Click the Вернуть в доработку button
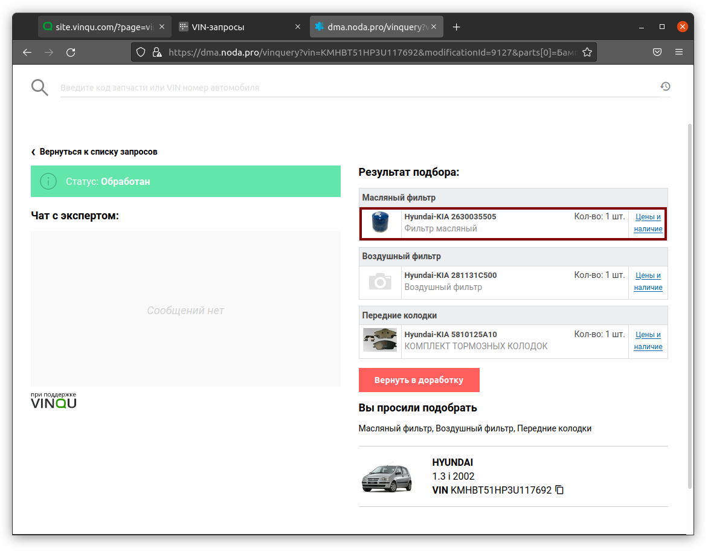708x551 pixels. pyautogui.click(x=419, y=380)
